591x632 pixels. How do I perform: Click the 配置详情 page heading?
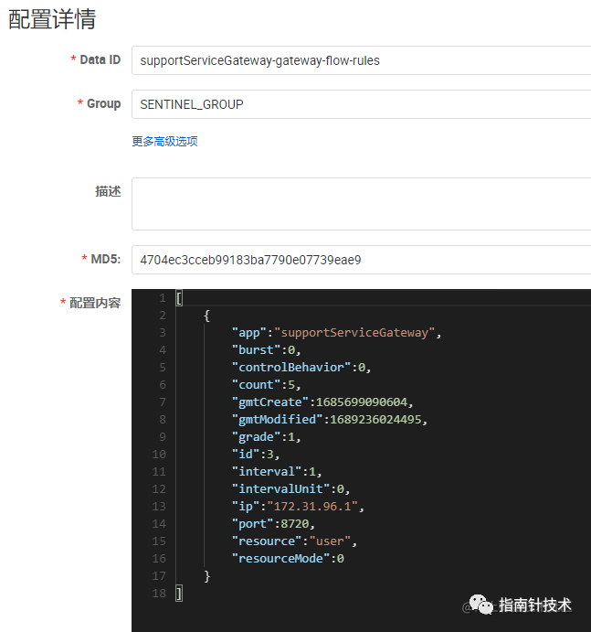point(52,19)
